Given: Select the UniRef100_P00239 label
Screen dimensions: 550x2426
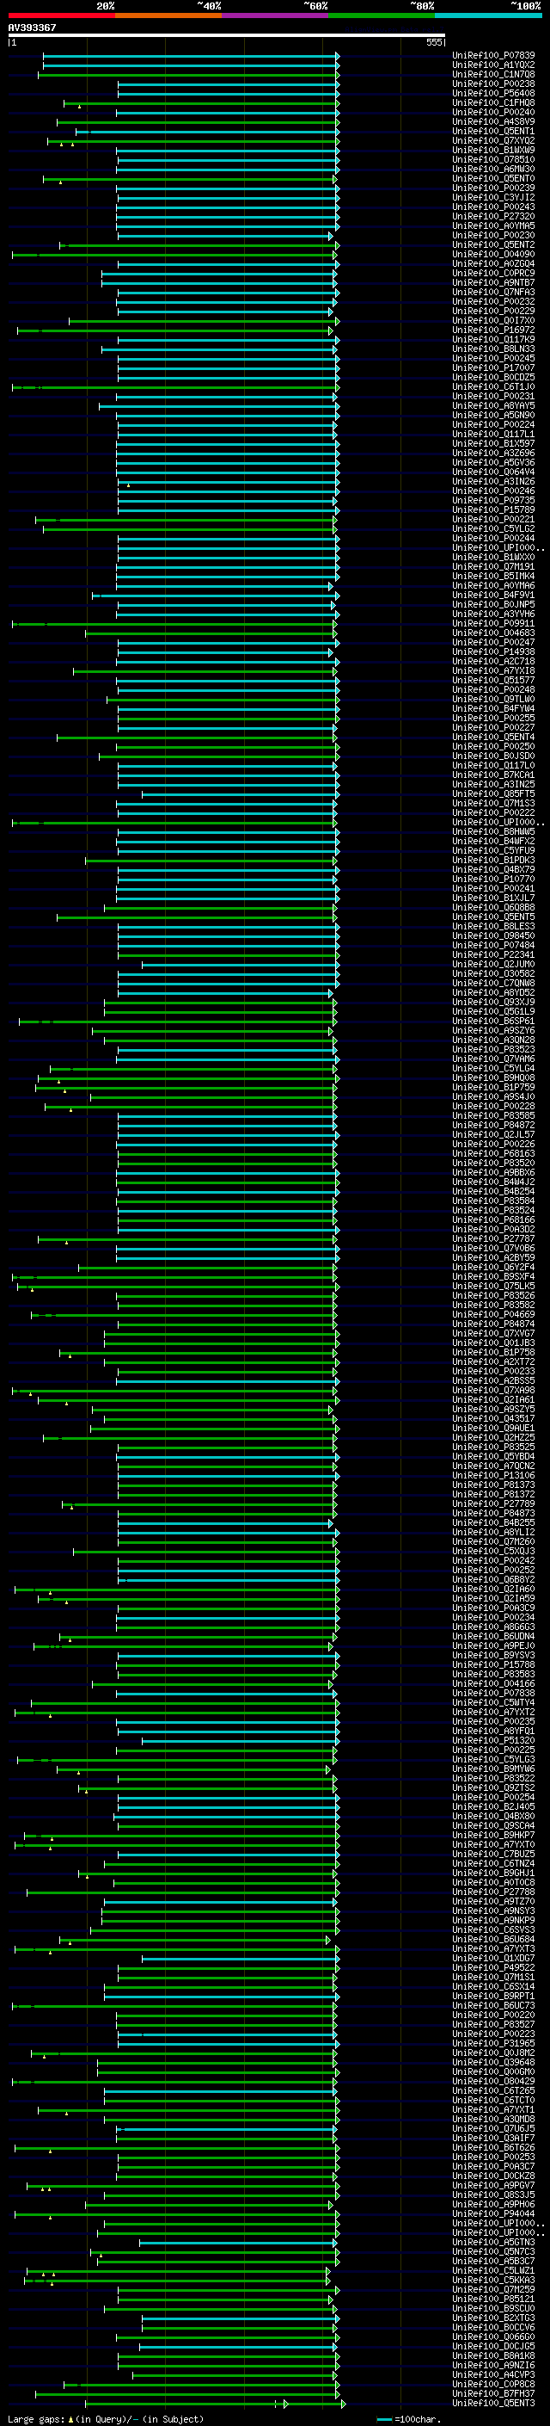Looking at the screenshot, I should pos(493,188).
